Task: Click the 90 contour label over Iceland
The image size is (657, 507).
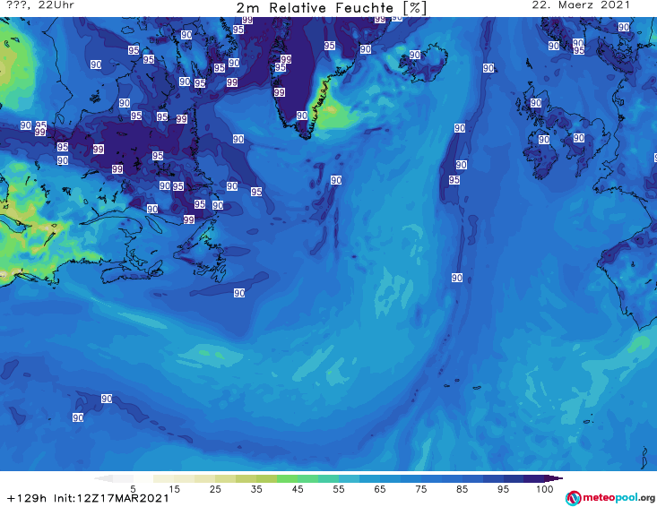Action: point(415,55)
